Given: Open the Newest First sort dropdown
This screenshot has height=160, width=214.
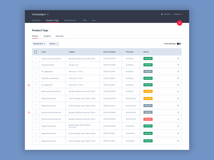Looking at the screenshot, I should [x=39, y=44].
